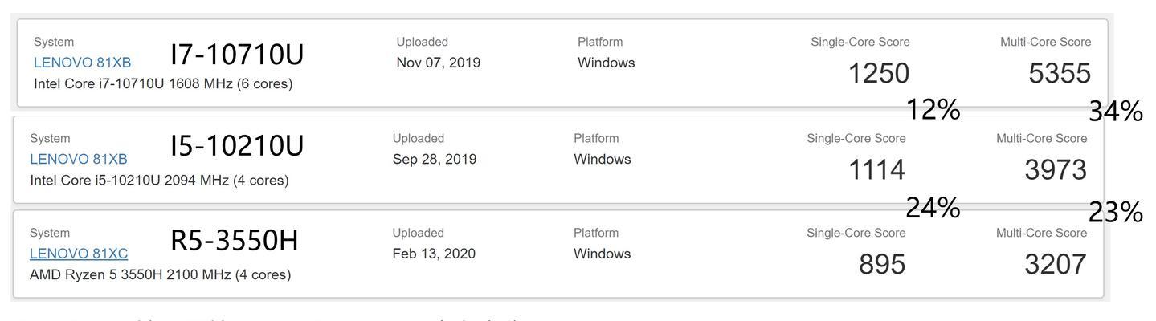Click the 34% multi-core difference annotation
Viewport: 1156px width, 321px height.
point(1116,112)
